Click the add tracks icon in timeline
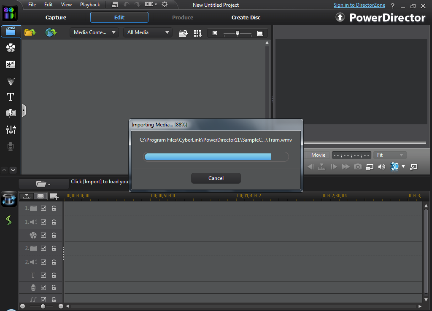Image resolution: width=432 pixels, height=311 pixels. point(54,196)
